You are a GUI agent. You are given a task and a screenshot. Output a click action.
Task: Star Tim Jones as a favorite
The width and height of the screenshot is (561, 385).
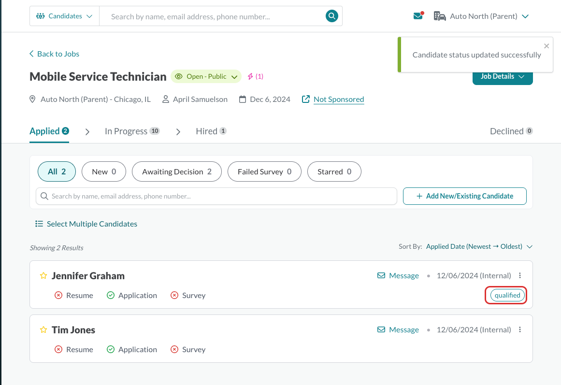pyautogui.click(x=43, y=329)
